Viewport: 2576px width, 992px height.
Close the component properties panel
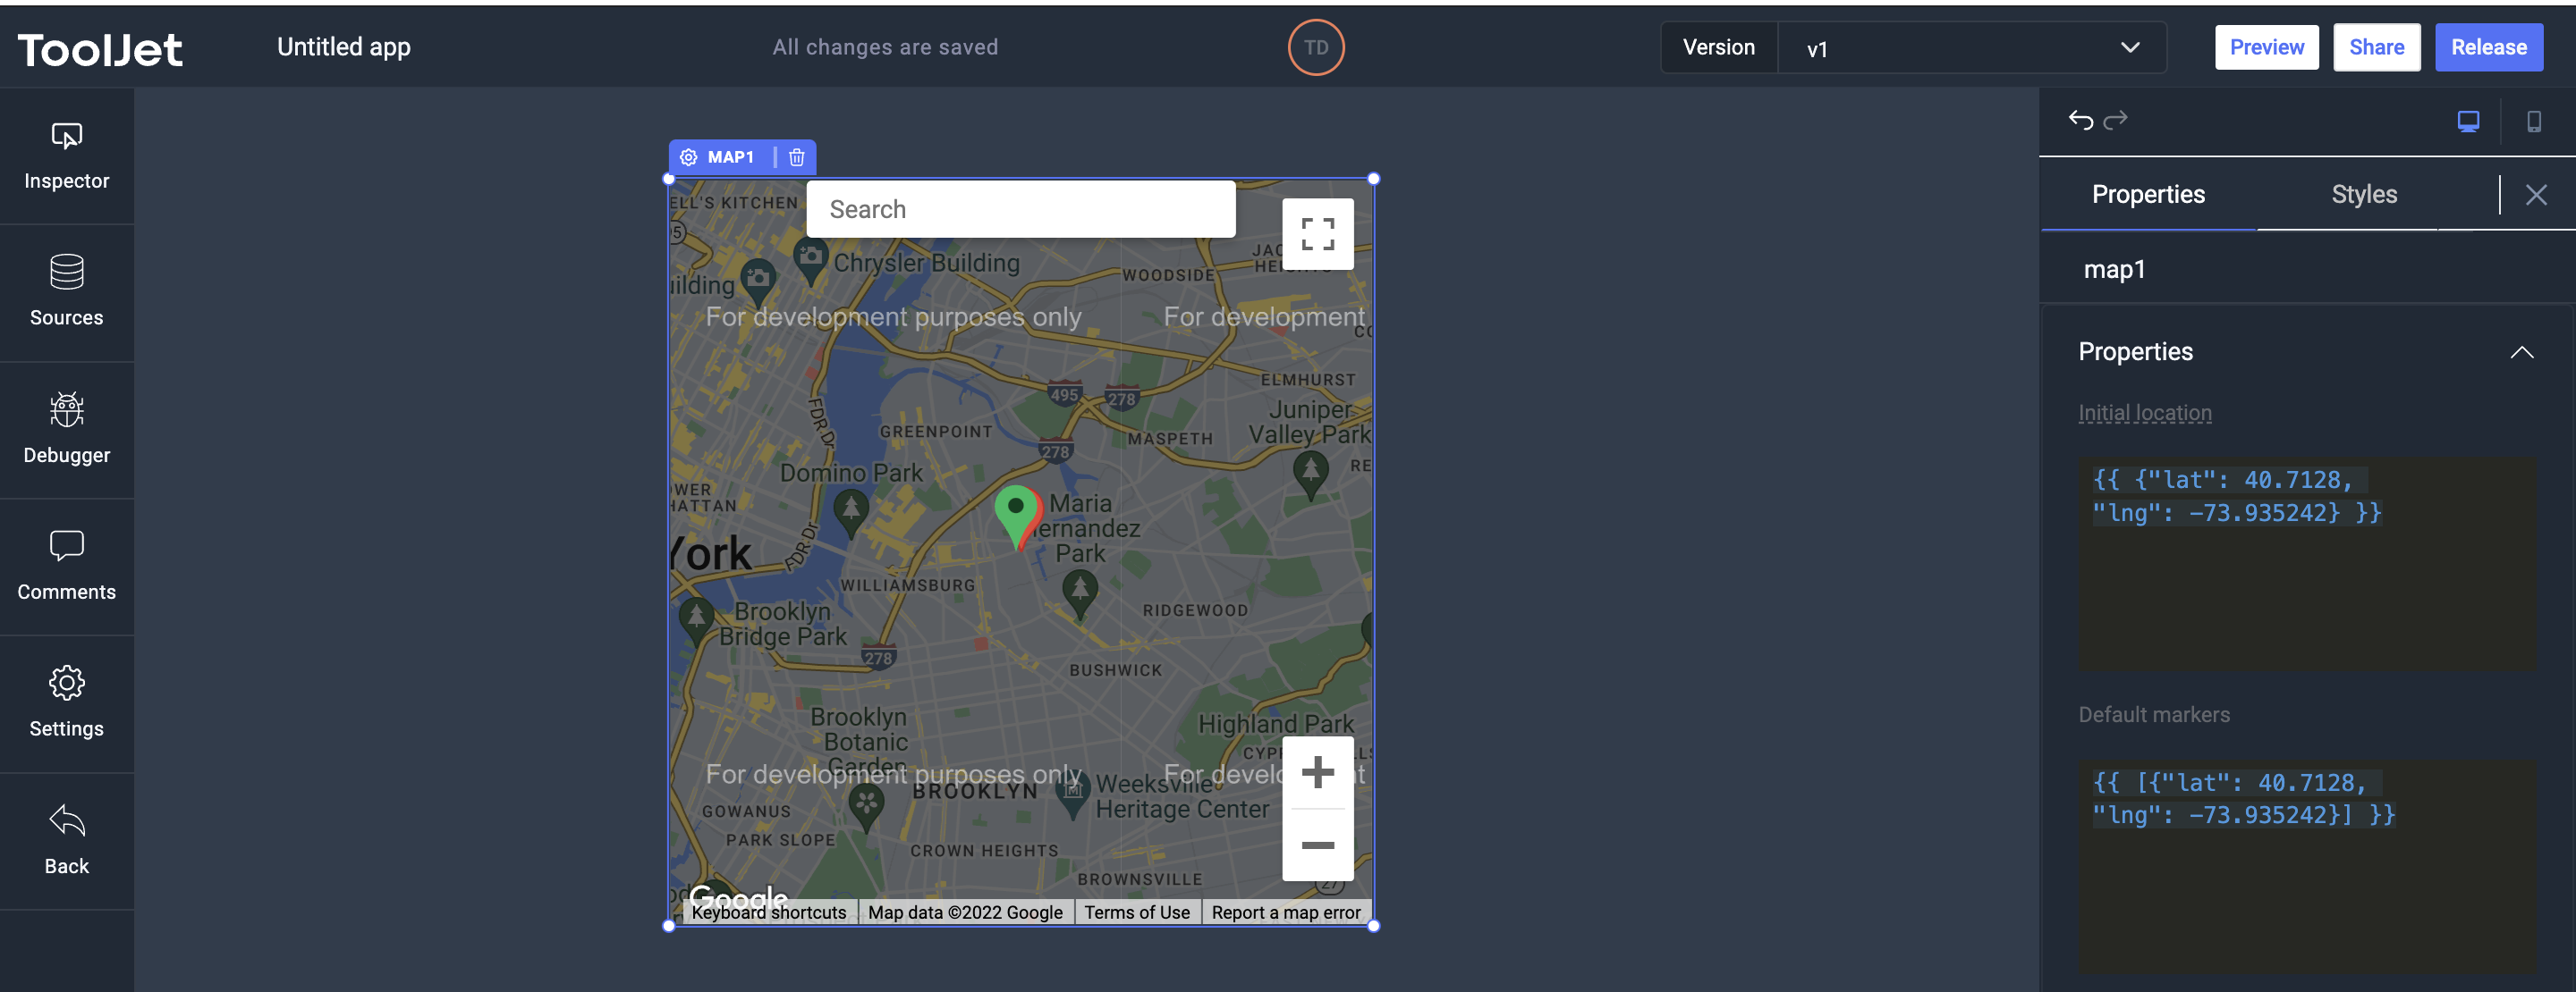click(2535, 195)
